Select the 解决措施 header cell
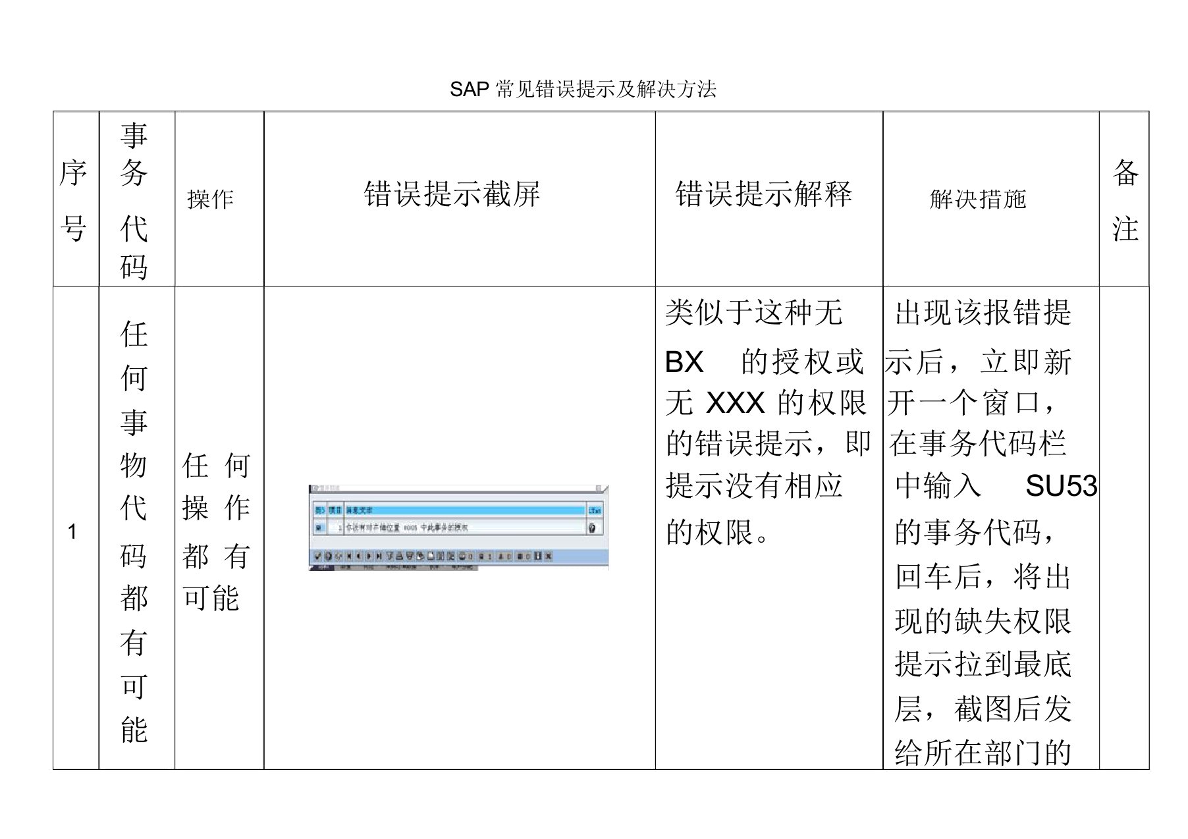1188x839 pixels. pyautogui.click(x=990, y=199)
